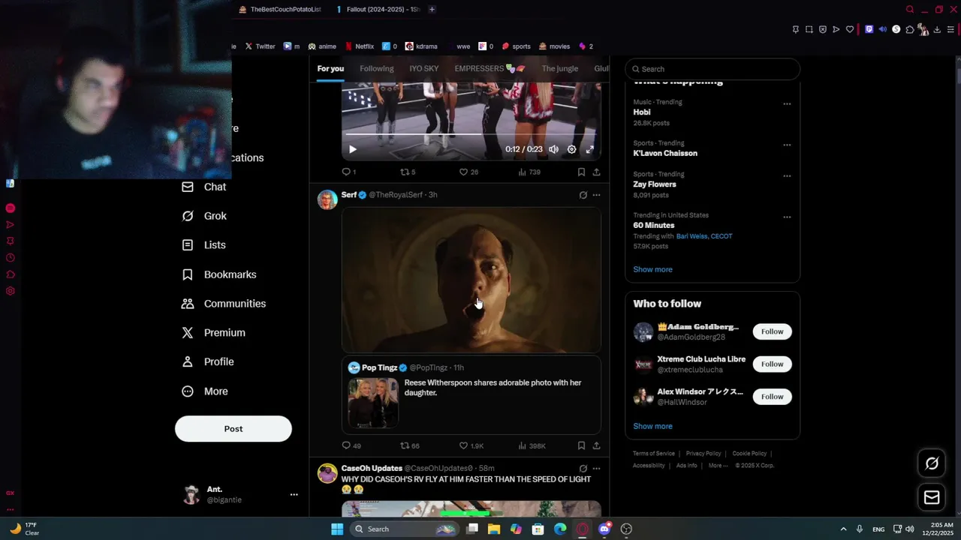
Task: Enter fullscreen on the wrestling video
Action: click(589, 149)
